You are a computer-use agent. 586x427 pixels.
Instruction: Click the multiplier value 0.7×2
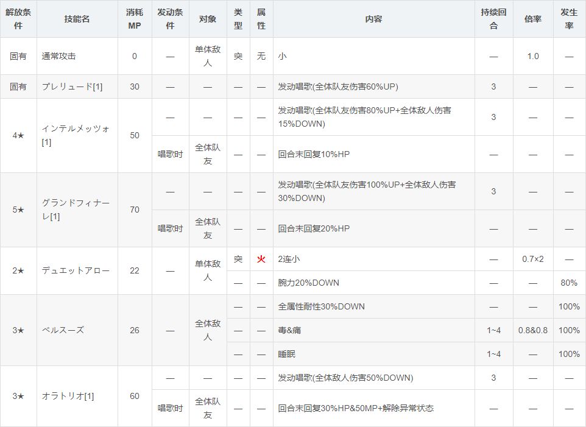tap(533, 259)
